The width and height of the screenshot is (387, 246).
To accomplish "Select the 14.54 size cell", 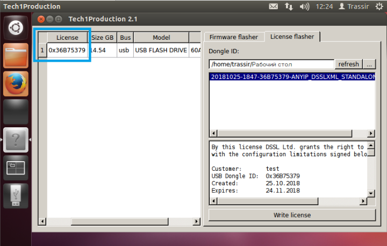I will pos(102,50).
